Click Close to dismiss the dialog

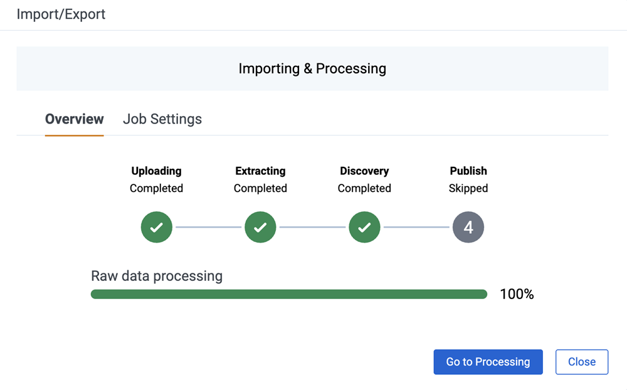coord(582,362)
